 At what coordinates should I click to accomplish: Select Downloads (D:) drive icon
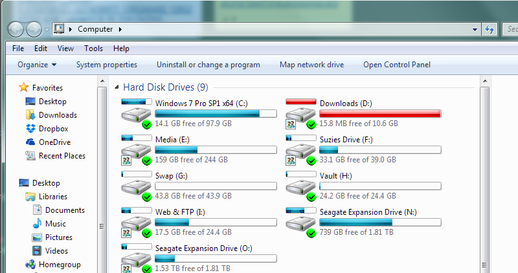pyautogui.click(x=301, y=113)
